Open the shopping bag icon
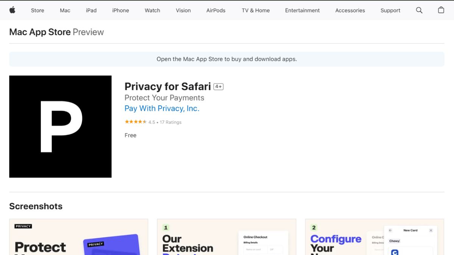This screenshot has height=255, width=454. [441, 10]
